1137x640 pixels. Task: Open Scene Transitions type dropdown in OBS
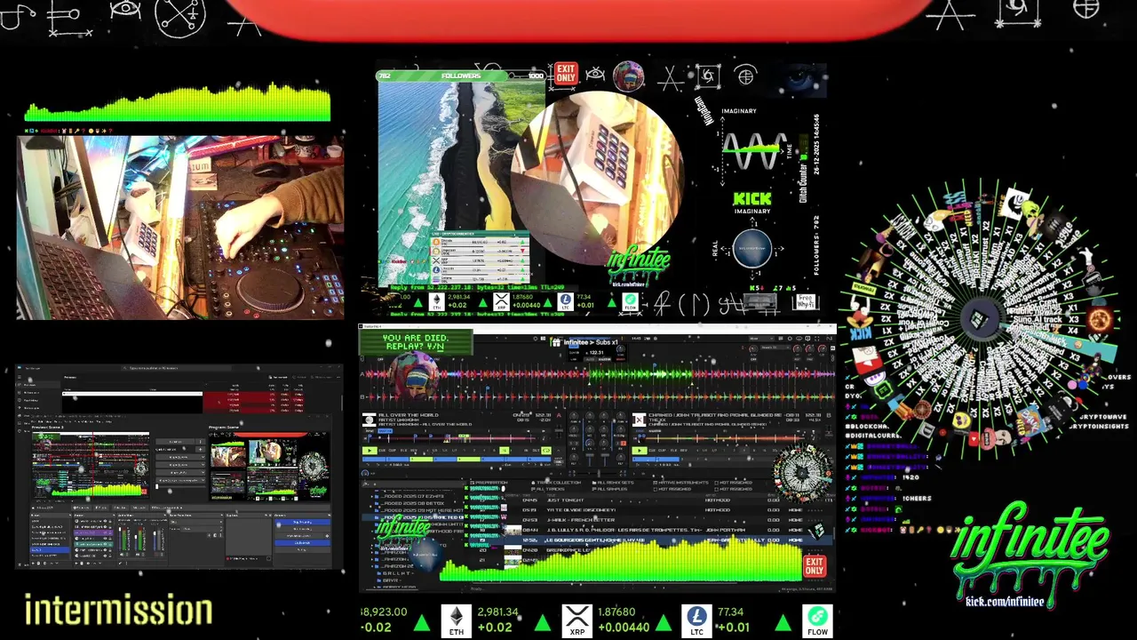[196, 522]
